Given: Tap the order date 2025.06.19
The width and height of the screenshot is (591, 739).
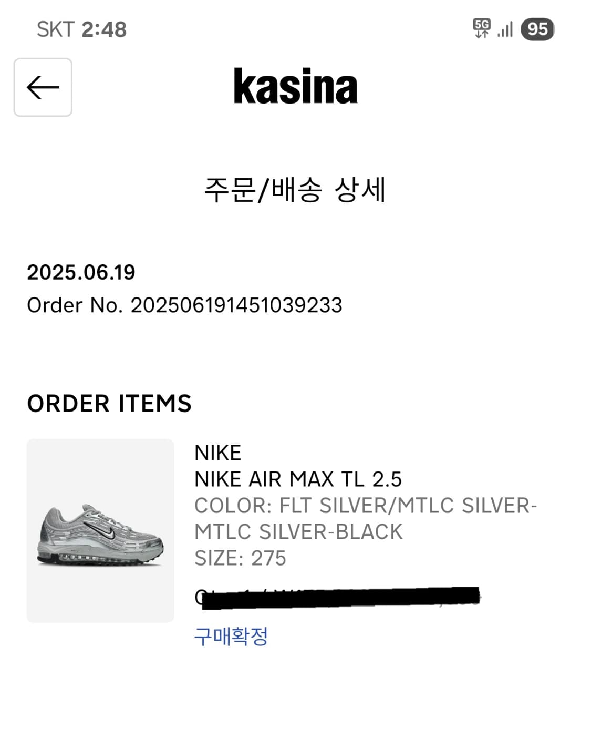Looking at the screenshot, I should pyautogui.click(x=81, y=272).
